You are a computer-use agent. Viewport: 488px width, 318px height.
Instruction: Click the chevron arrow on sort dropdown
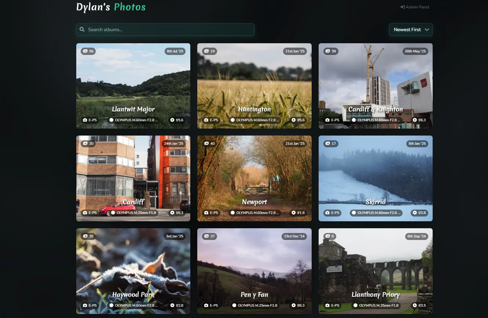pyautogui.click(x=426, y=30)
